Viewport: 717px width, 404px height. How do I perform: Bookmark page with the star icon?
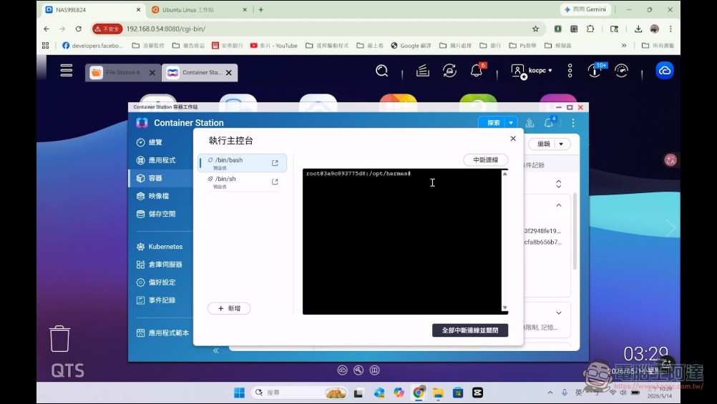[535, 29]
